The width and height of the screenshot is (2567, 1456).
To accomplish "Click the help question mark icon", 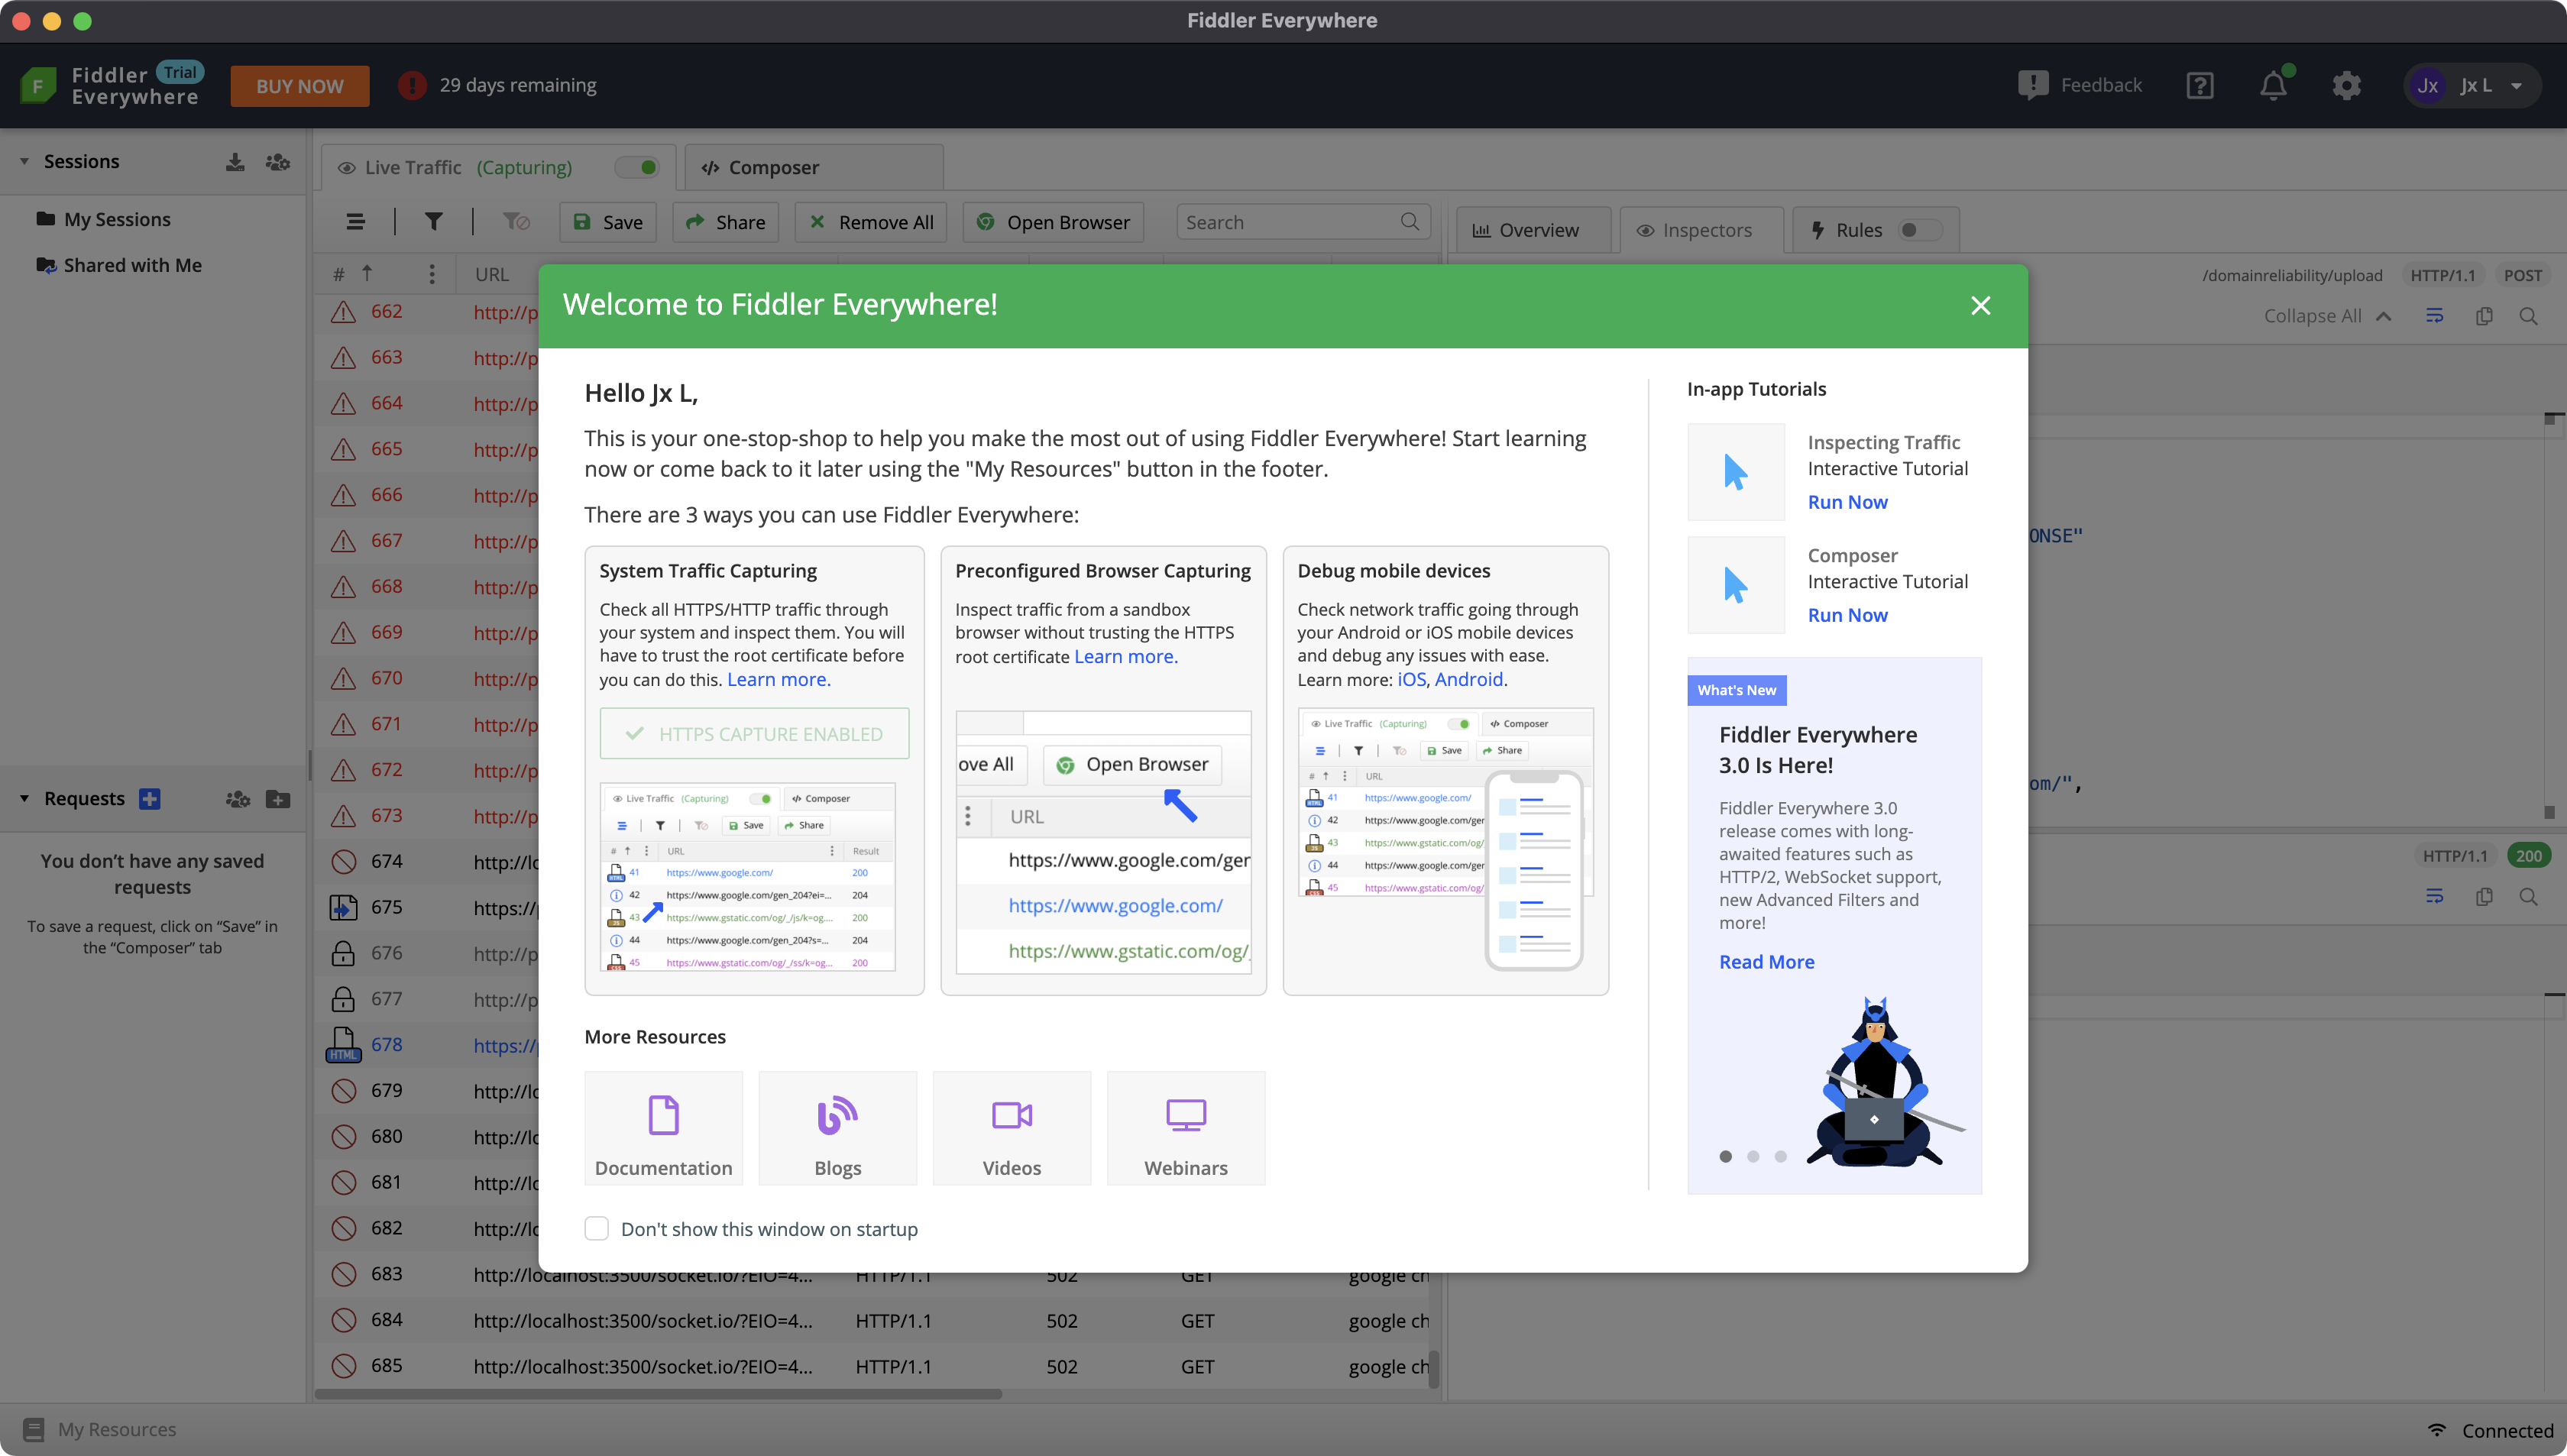I will pos(2199,86).
